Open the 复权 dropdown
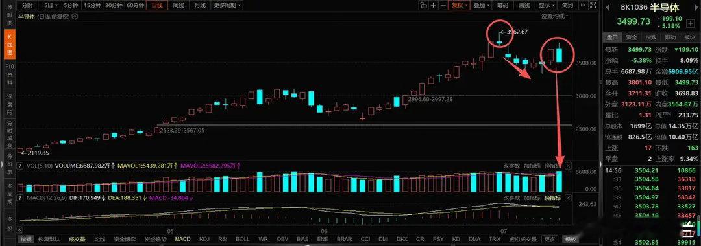The height and width of the screenshot is (246, 701). [x=460, y=5]
